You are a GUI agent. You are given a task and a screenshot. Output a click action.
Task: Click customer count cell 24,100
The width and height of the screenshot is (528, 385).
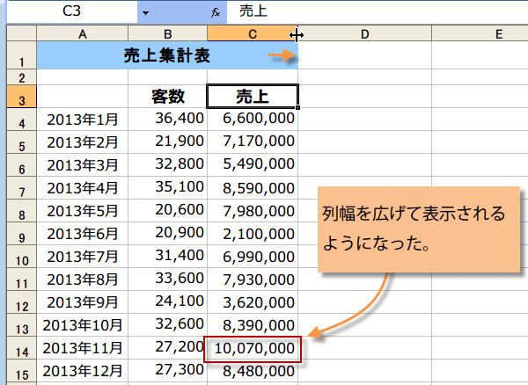tap(168, 302)
